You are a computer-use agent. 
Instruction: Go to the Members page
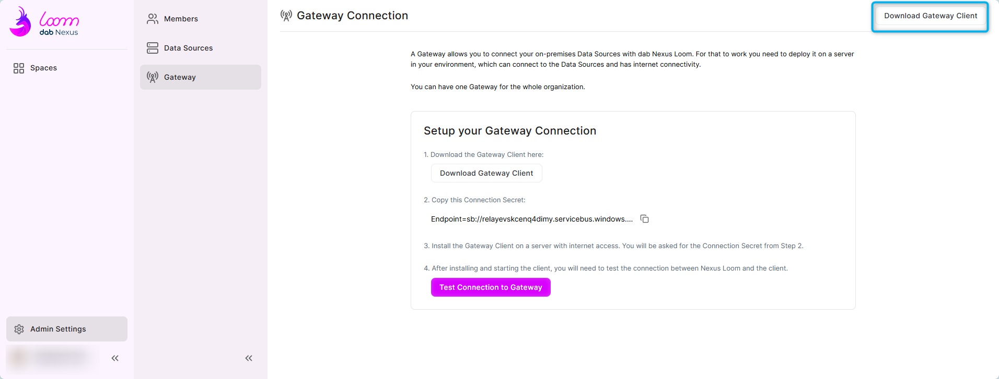181,19
